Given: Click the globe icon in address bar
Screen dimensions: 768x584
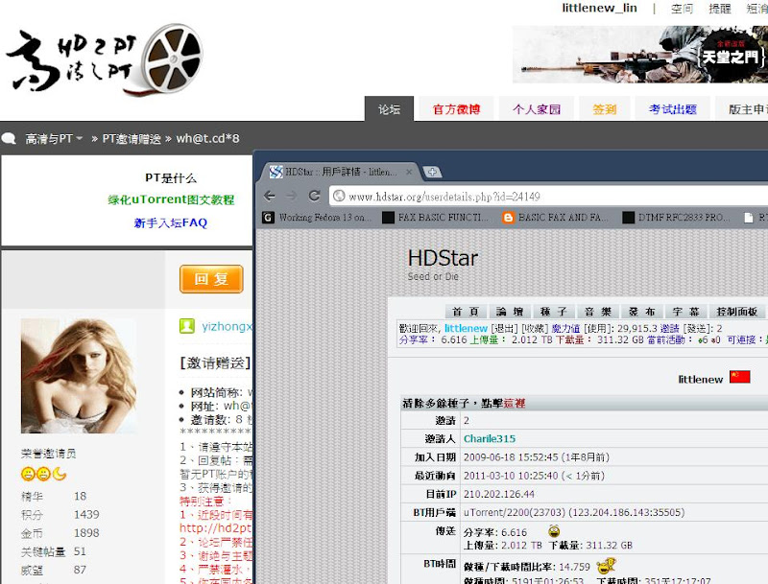Looking at the screenshot, I should pyautogui.click(x=339, y=197).
